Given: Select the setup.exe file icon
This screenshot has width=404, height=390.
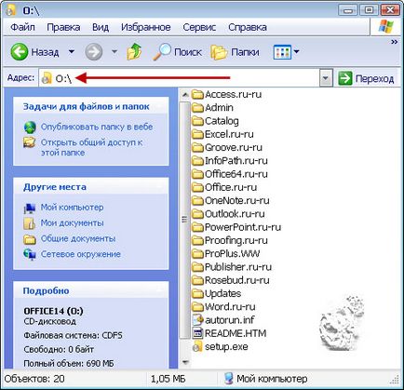Looking at the screenshot, I should tap(197, 346).
